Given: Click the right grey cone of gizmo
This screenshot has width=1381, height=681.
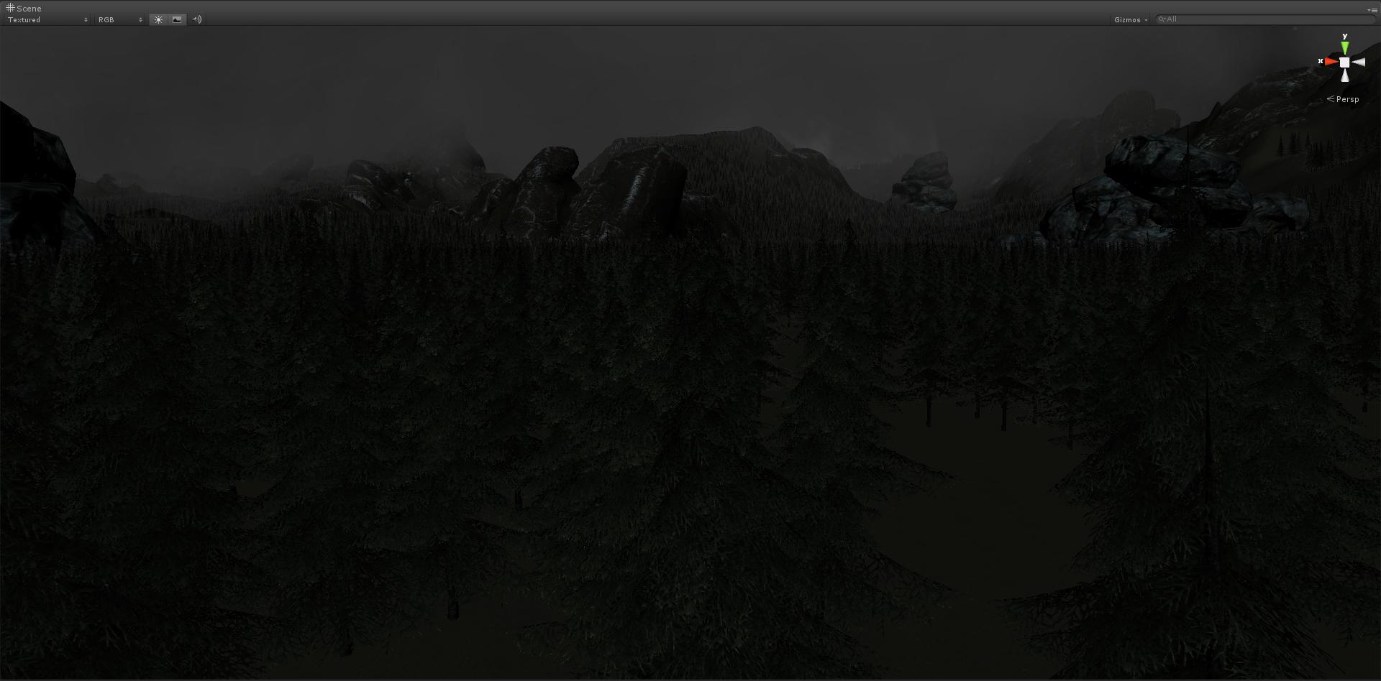Looking at the screenshot, I should (1359, 62).
